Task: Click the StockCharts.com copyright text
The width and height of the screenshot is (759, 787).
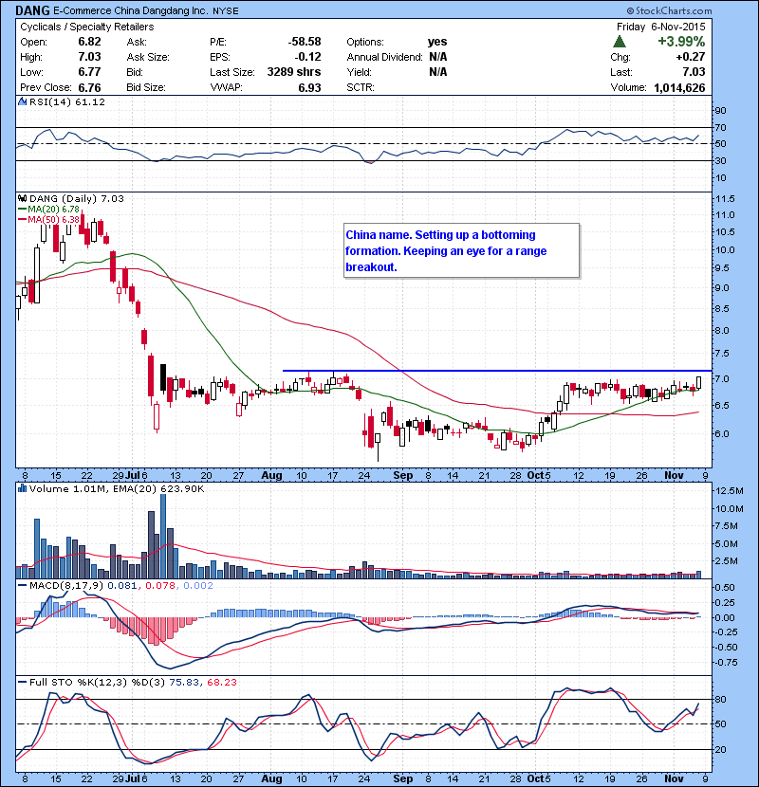Action: click(x=669, y=10)
